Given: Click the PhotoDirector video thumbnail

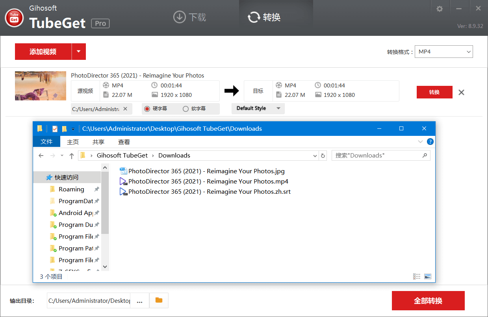Looking at the screenshot, I should pos(40,86).
